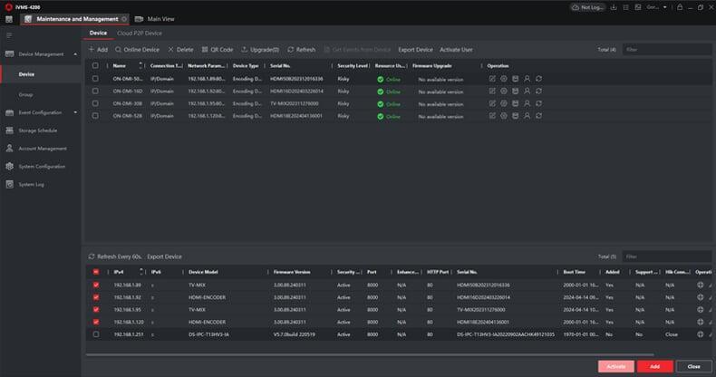This screenshot has height=377, width=716.
Task: Sort the device list by Name column
Action: (140, 65)
